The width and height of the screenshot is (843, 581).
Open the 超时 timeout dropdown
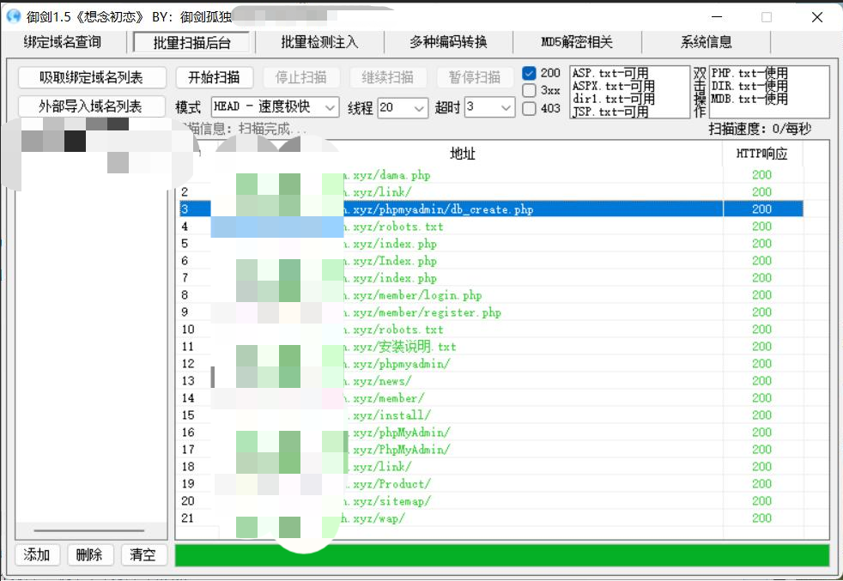[489, 107]
